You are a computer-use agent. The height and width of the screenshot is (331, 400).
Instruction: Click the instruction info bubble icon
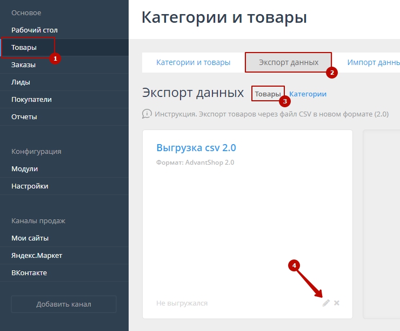pos(146,114)
